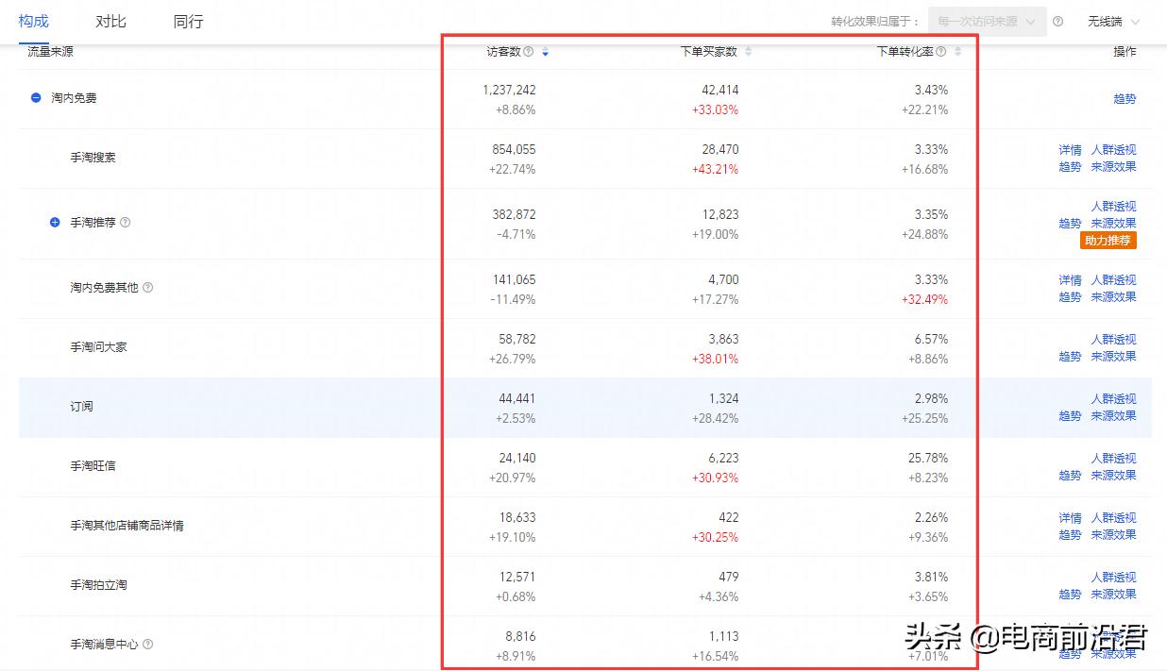Image resolution: width=1167 pixels, height=671 pixels.
Task: Open 人群透视 for 手淘问大家 row
Action: pos(1113,339)
